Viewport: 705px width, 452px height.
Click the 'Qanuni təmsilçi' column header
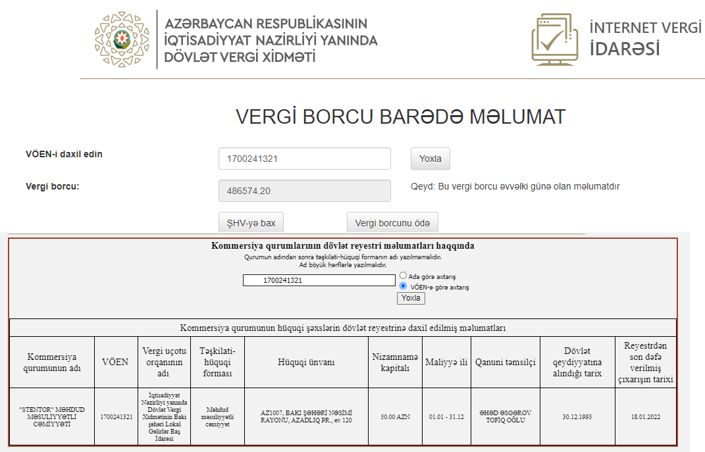point(506,362)
